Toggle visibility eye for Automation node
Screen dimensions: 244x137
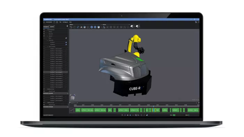pos(44,30)
